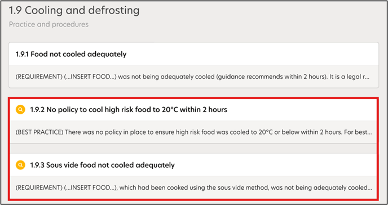Click the magnifier icon beside item 1.9.3

(20, 165)
